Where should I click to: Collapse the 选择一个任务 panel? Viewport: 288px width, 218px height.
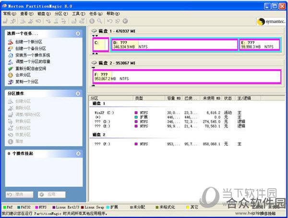coord(78,34)
